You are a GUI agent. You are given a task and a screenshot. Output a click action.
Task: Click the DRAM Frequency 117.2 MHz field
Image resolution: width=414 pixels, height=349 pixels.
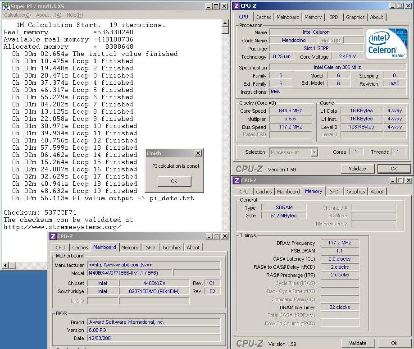[340, 243]
